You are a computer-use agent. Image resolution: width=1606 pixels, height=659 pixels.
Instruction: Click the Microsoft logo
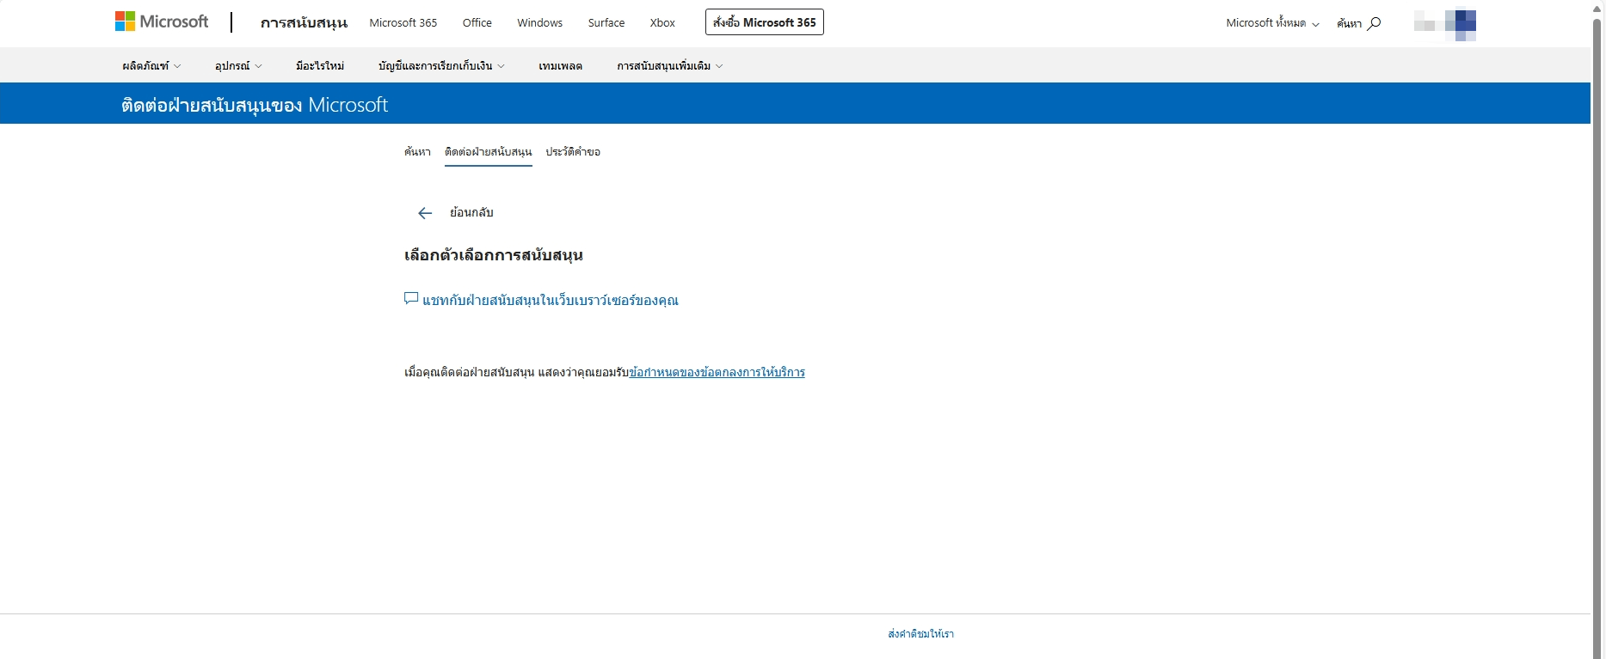click(x=162, y=21)
